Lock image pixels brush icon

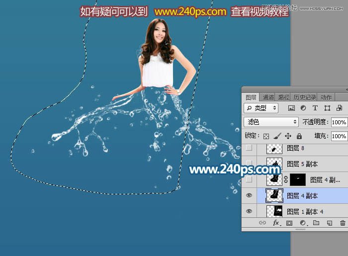(277, 136)
